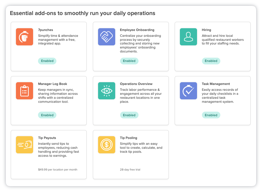Viewport: 262px width, 192px height.
Task: Open the Hiring add-on title
Action: point(206,30)
